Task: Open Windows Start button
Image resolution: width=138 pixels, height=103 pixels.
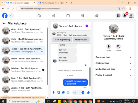Action: point(3,101)
